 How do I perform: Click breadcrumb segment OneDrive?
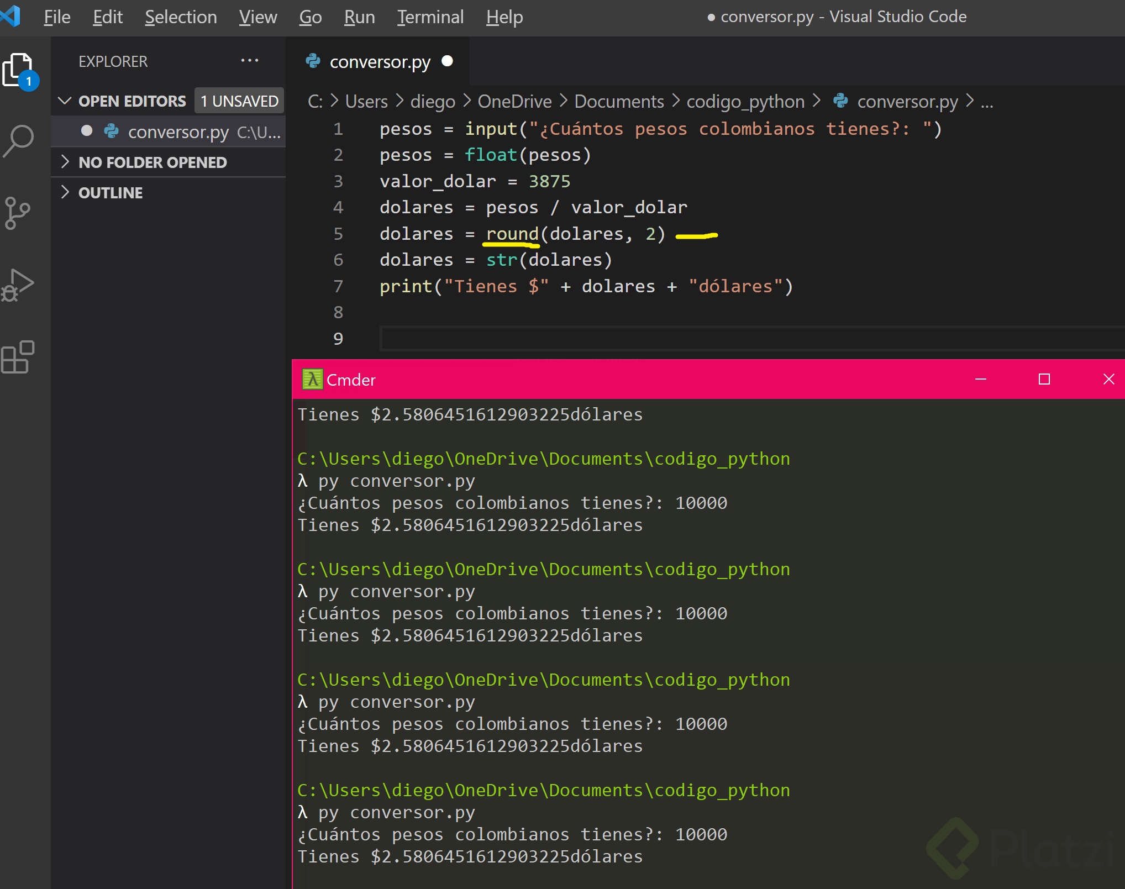[514, 101]
